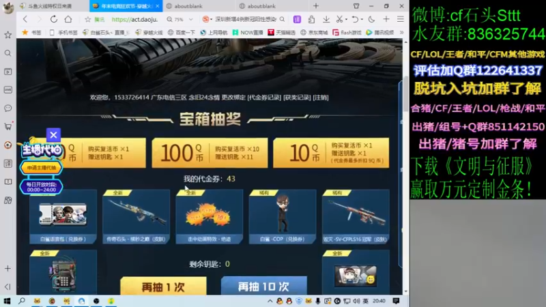
Task: Open the 75% zoom level dropdown
Action: click(x=191, y=20)
